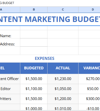Select variance value $270.00
Image resolution: width=100 pixels, height=111 pixels.
(x=89, y=79)
